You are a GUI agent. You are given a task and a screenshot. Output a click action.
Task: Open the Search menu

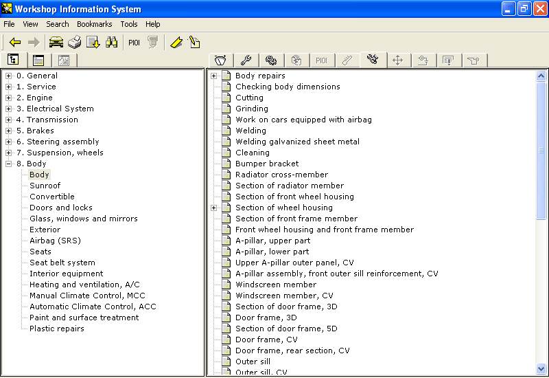point(58,24)
